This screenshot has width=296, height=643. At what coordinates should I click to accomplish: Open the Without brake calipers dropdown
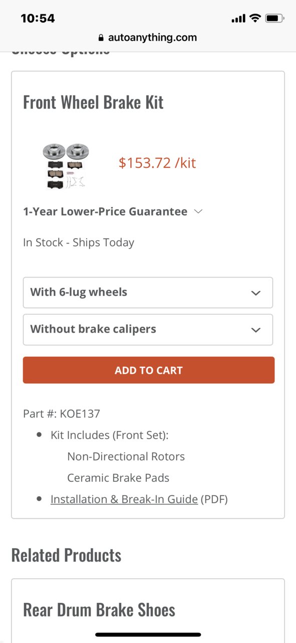148,330
